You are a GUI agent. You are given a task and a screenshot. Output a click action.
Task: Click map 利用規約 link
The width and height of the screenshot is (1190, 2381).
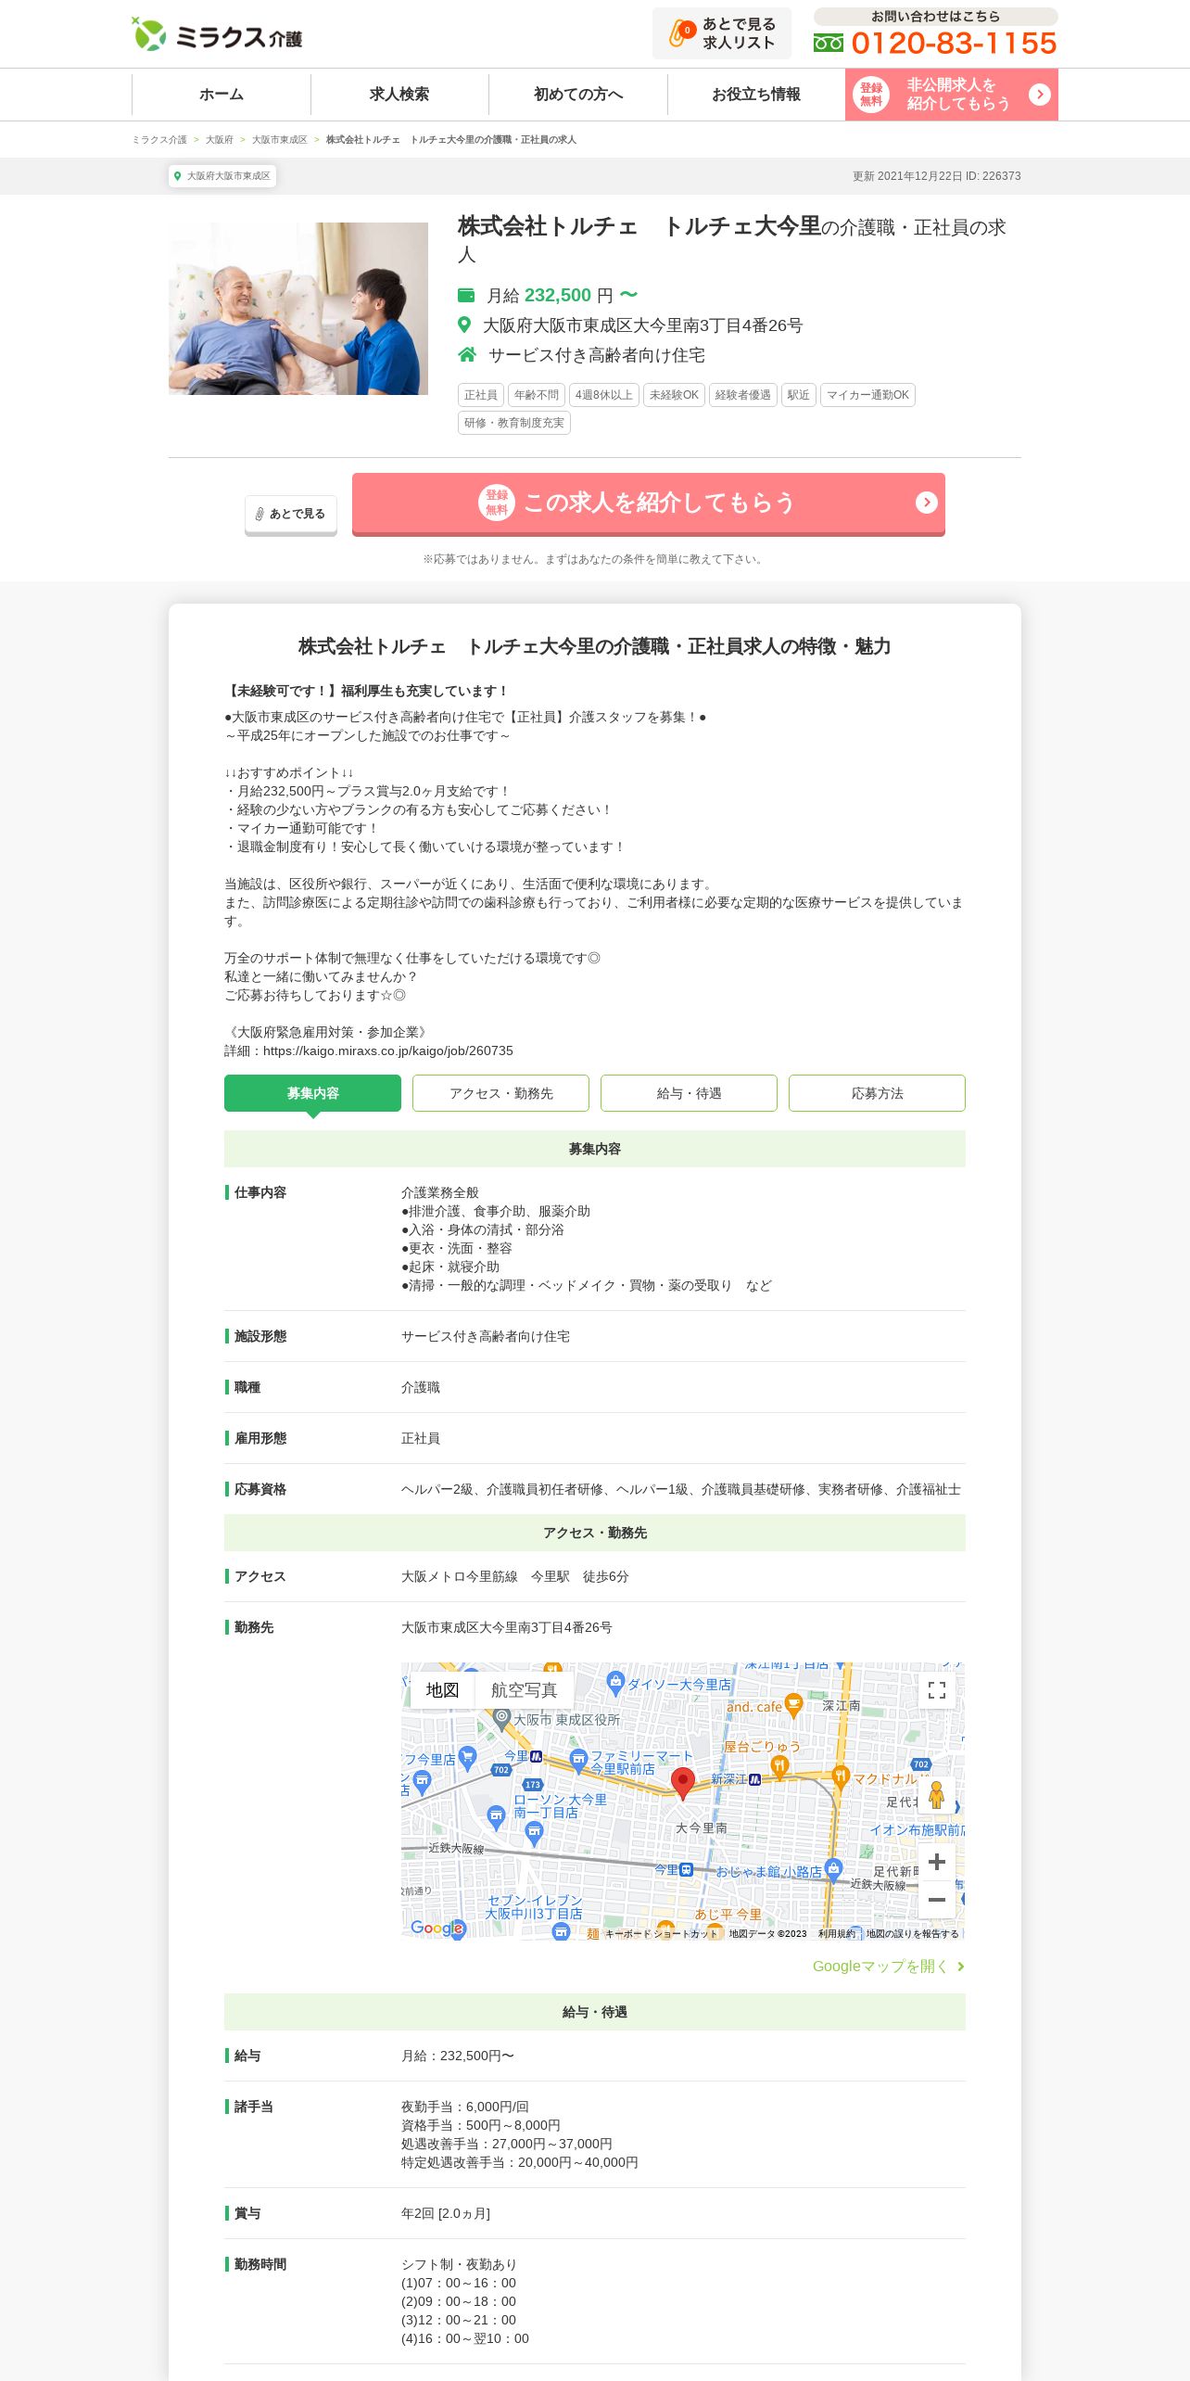(837, 1934)
